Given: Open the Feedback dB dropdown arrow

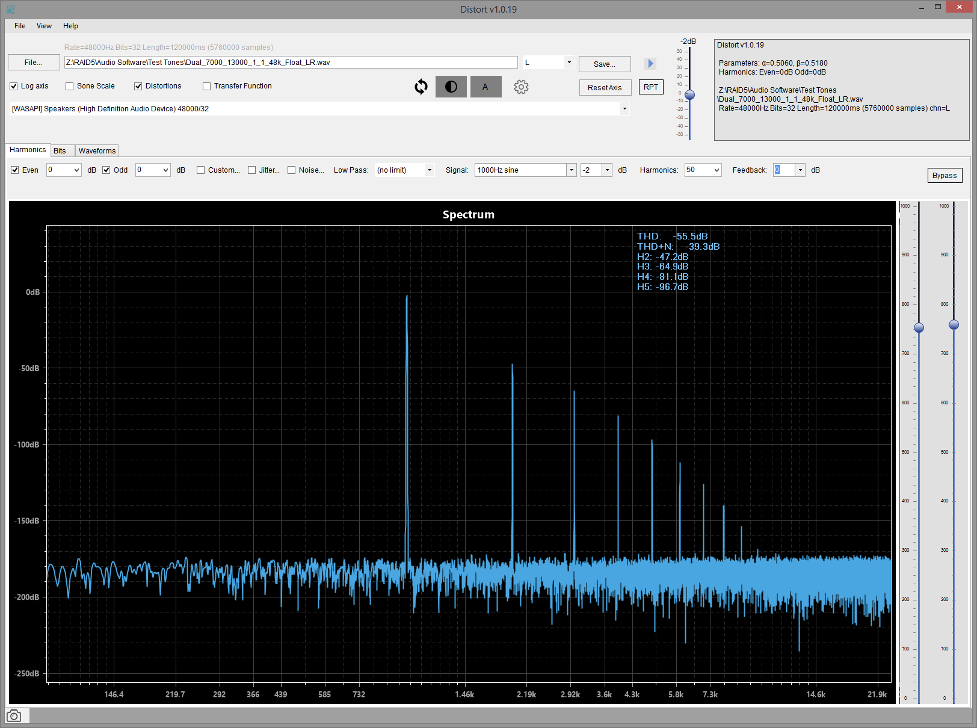Looking at the screenshot, I should tap(800, 170).
